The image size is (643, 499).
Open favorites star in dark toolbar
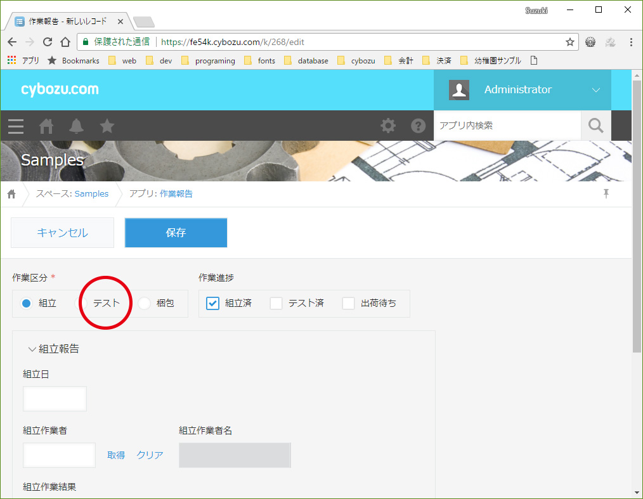point(107,126)
